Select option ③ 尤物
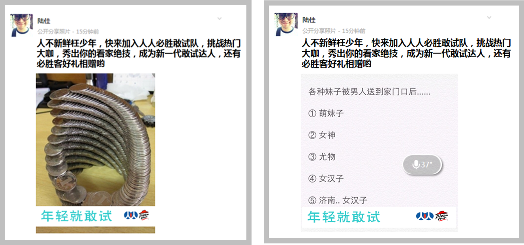The height and width of the screenshot is (245, 524). (x=322, y=157)
